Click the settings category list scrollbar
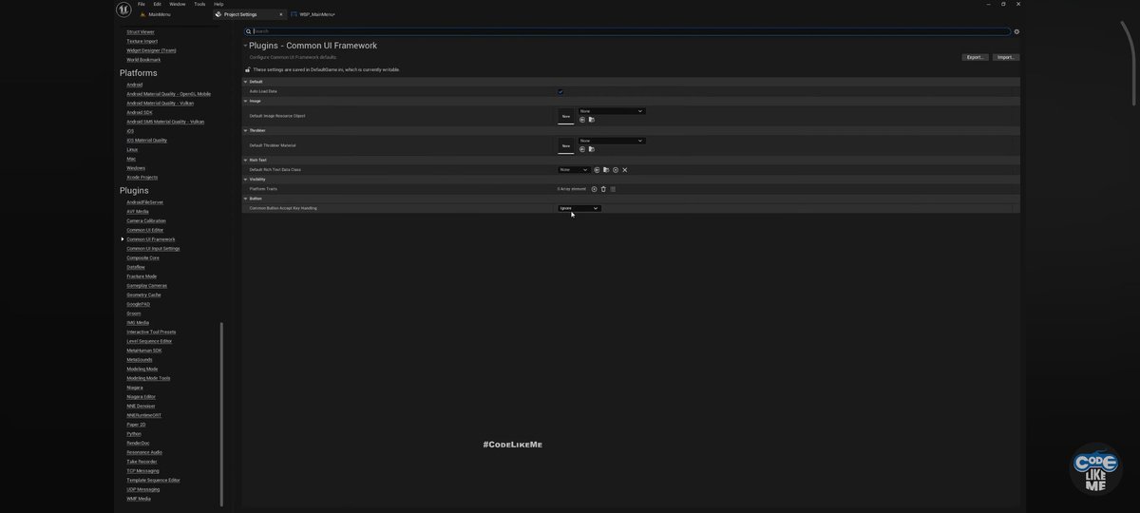The height and width of the screenshot is (513, 1140). point(221,413)
